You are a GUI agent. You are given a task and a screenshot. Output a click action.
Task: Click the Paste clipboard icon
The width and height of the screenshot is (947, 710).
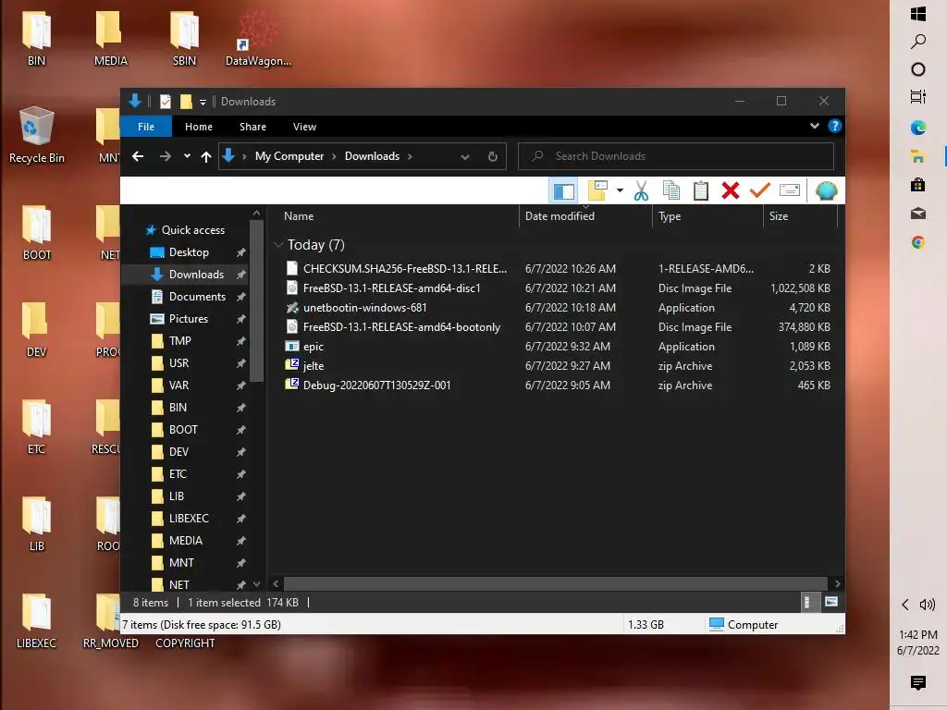click(x=701, y=190)
